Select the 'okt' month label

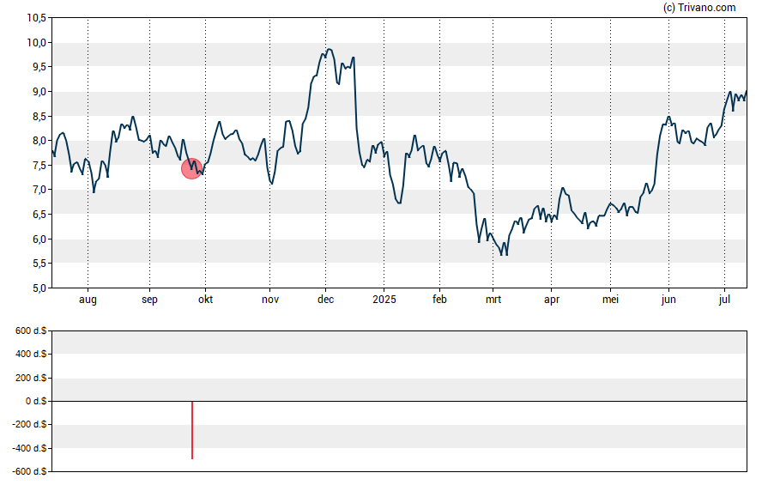(206, 300)
